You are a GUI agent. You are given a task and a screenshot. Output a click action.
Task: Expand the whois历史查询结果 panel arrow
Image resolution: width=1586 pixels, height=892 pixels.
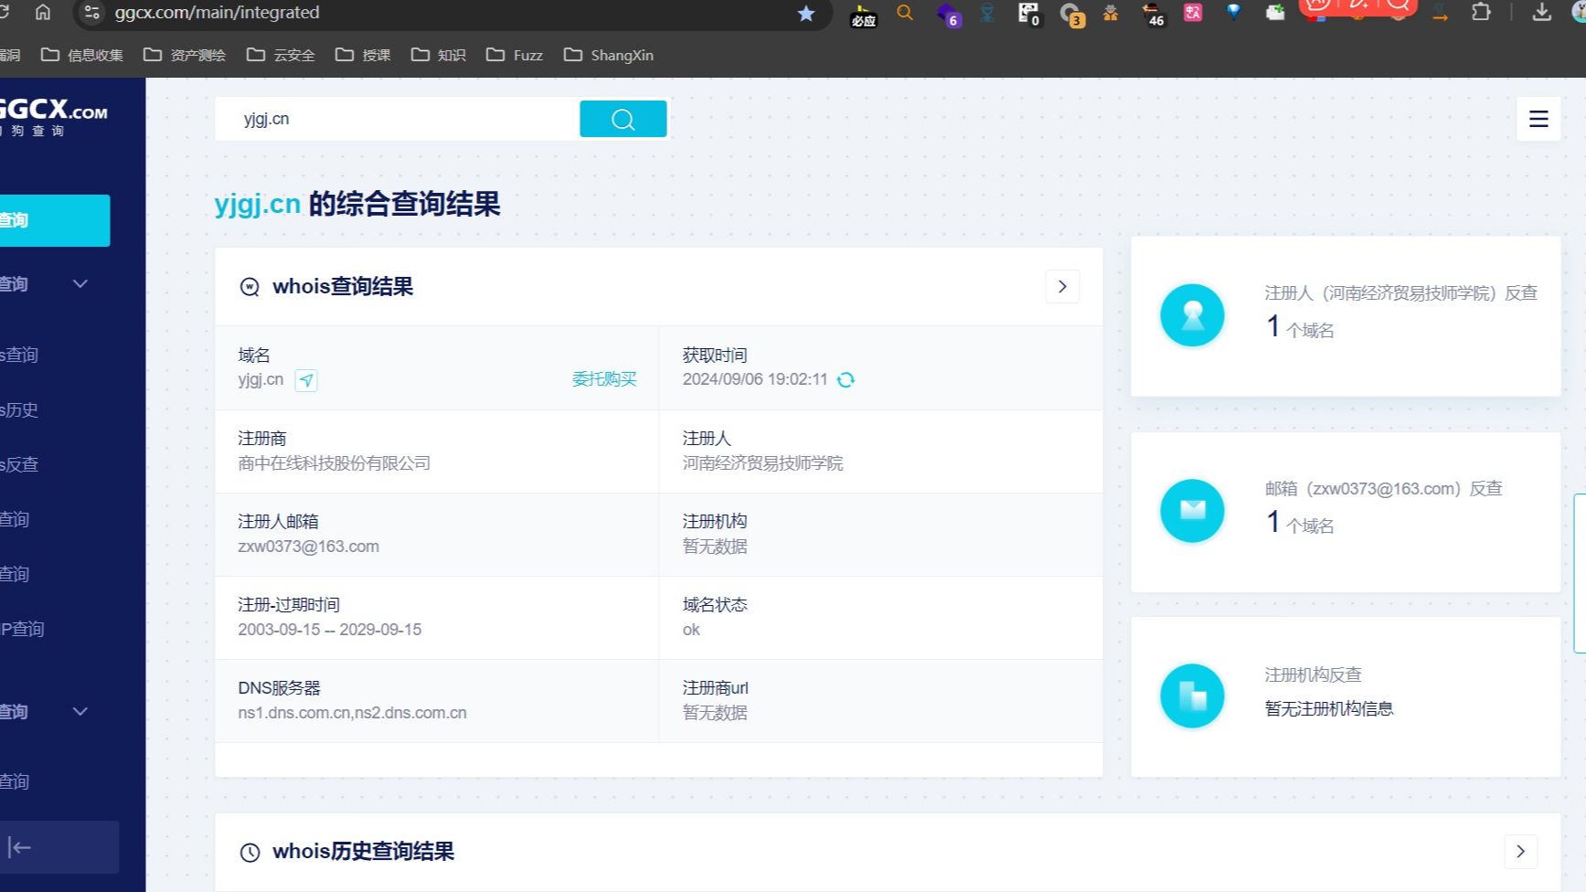[1521, 852]
